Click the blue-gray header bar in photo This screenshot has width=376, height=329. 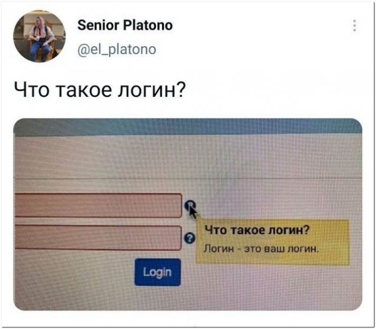tap(188, 126)
